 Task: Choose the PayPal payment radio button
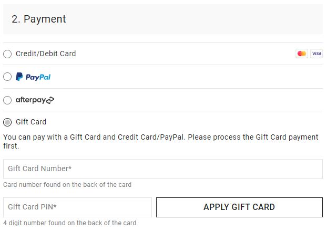(7, 77)
